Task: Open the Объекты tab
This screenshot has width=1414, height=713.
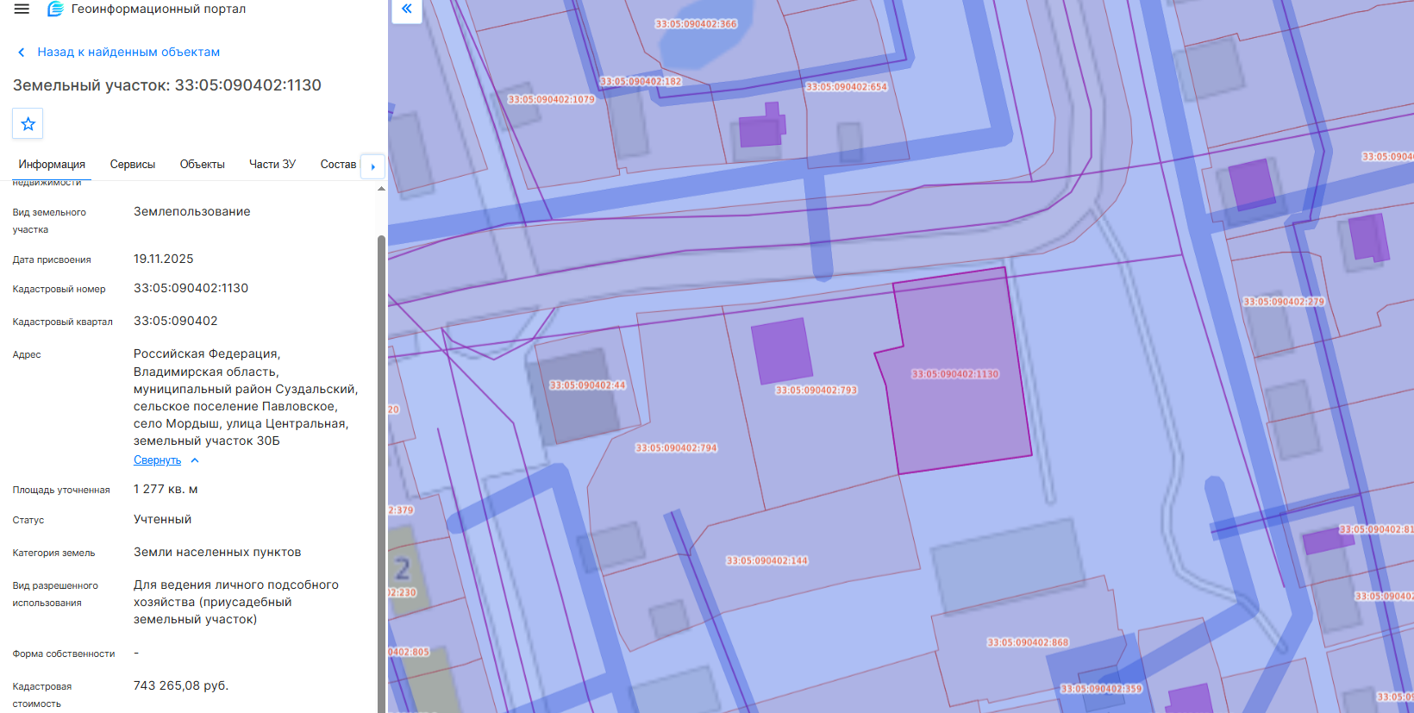Action: [203, 165]
